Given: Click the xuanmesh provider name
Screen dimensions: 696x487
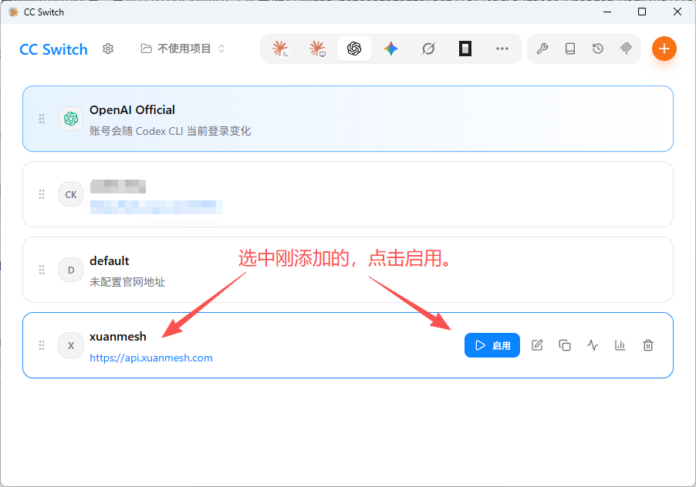Looking at the screenshot, I should [x=118, y=337].
